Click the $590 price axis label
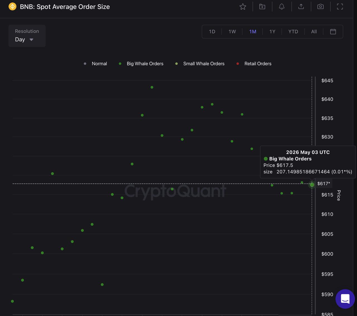The width and height of the screenshot is (357, 316). (x=327, y=294)
